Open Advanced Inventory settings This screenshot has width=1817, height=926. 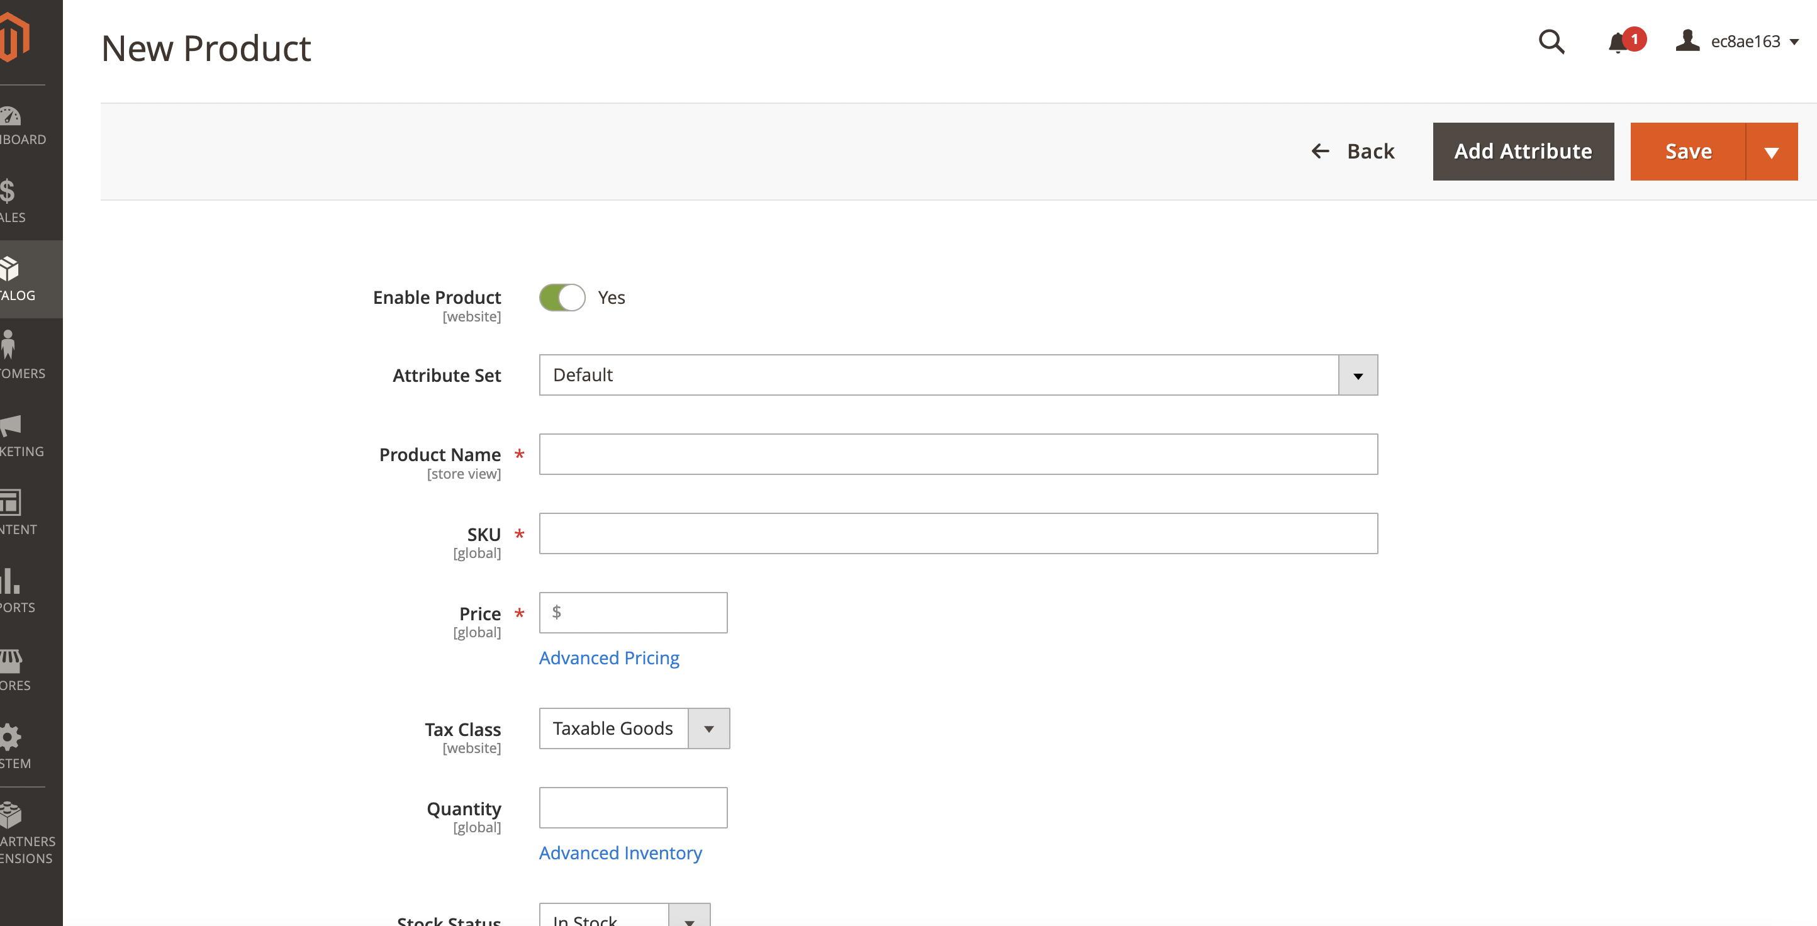(x=620, y=852)
